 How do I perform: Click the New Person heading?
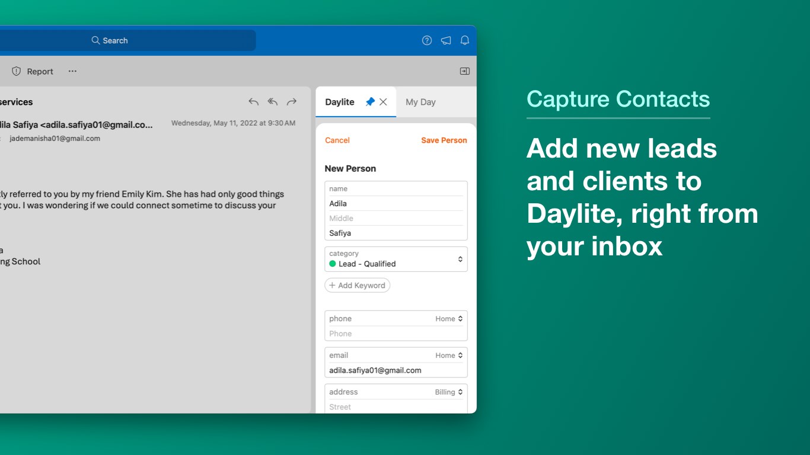[350, 169]
